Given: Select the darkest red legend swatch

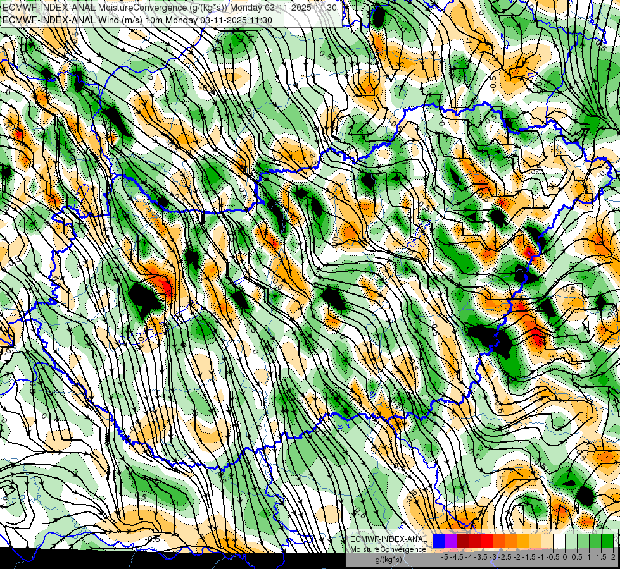Looking at the screenshot, I should [463, 541].
